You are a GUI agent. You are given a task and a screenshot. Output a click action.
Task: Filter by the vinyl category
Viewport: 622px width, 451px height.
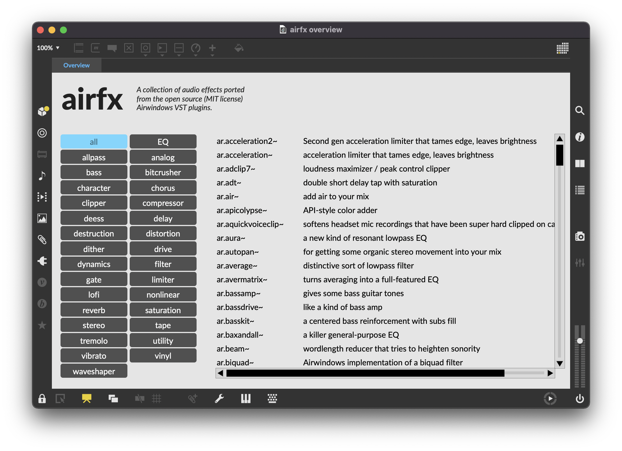click(163, 356)
